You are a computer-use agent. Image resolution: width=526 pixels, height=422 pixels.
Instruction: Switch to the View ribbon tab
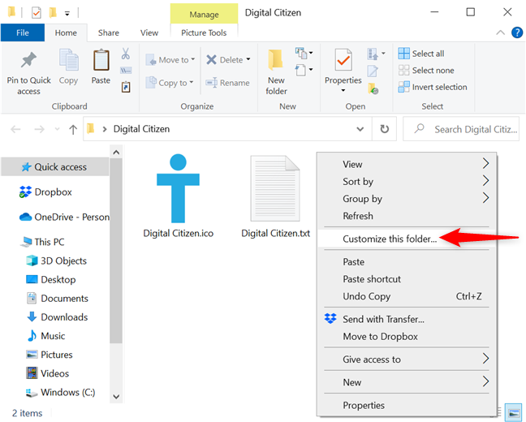click(149, 32)
